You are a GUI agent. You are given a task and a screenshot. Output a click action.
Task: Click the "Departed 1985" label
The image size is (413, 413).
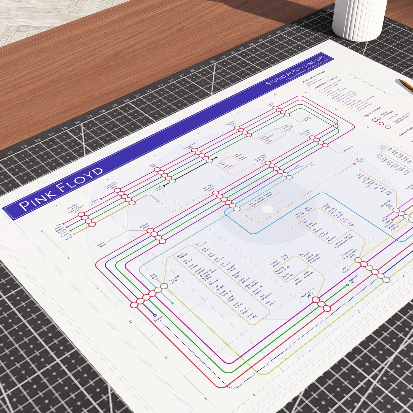pyautogui.click(x=353, y=279)
